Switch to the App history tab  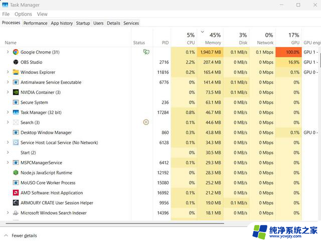(x=62, y=23)
